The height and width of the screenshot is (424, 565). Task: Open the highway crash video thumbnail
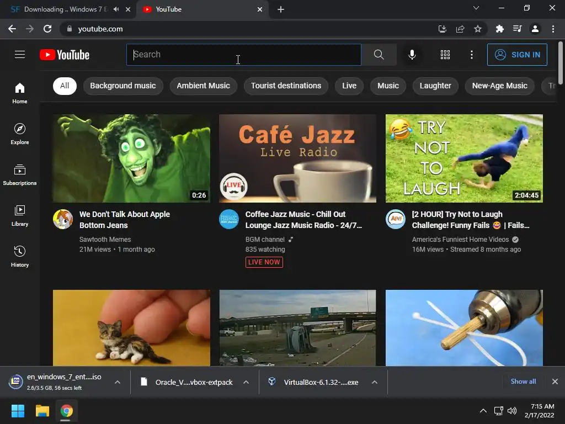click(297, 328)
